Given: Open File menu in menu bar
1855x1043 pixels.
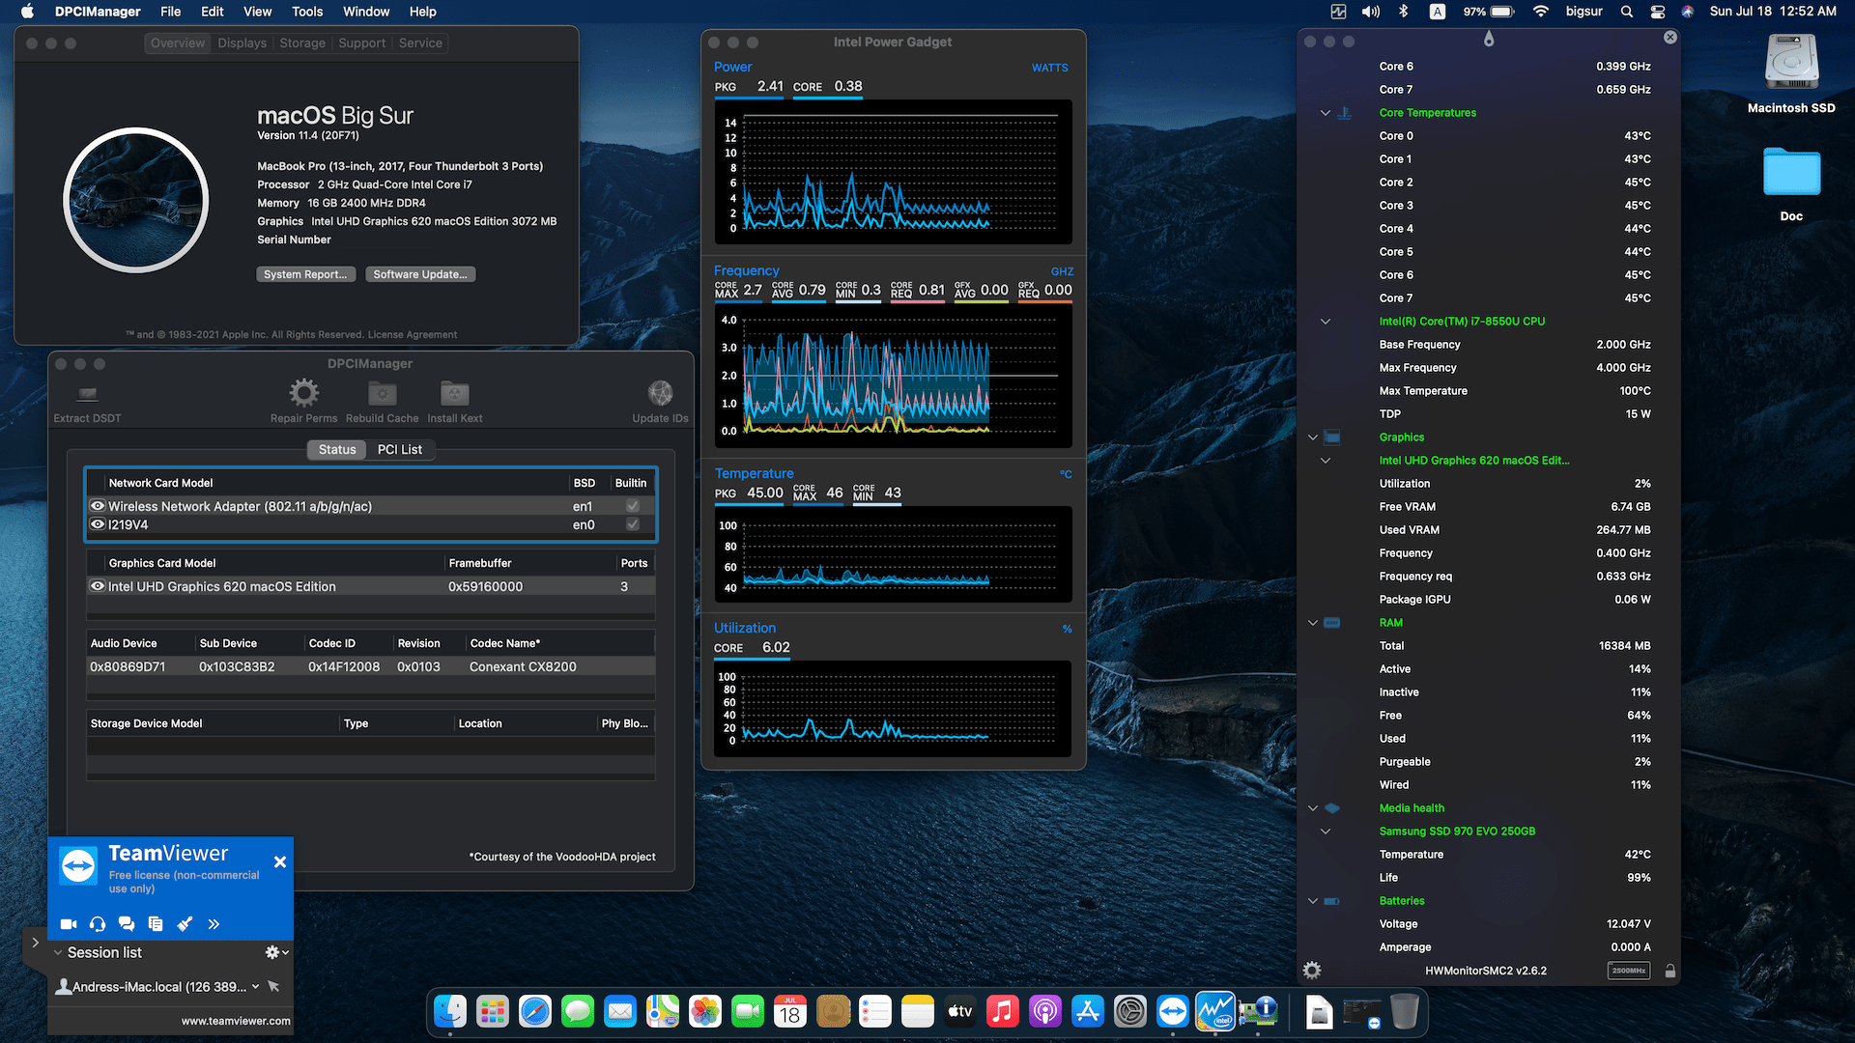Looking at the screenshot, I should (x=171, y=12).
